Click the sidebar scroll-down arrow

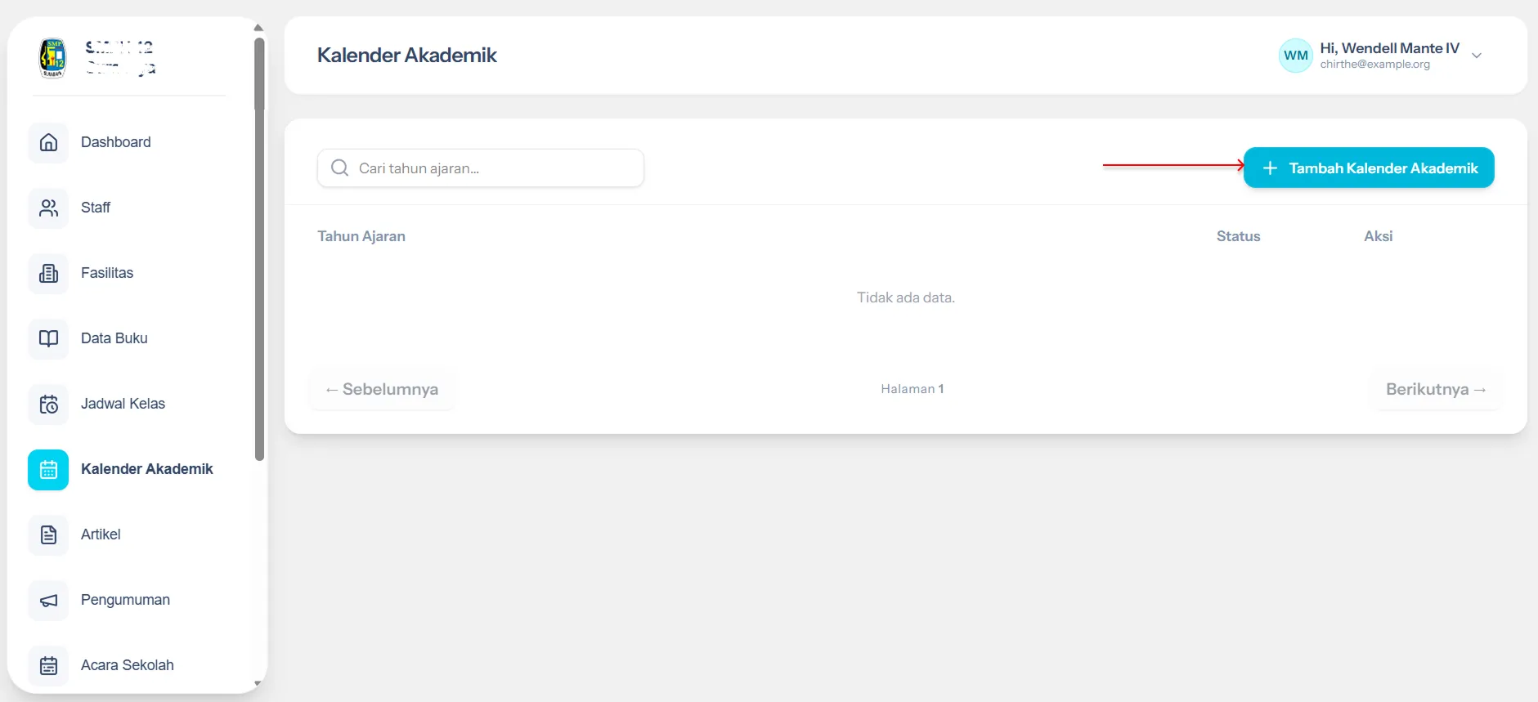[x=258, y=683]
